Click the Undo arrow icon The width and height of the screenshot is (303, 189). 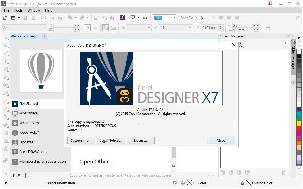[x=70, y=18]
